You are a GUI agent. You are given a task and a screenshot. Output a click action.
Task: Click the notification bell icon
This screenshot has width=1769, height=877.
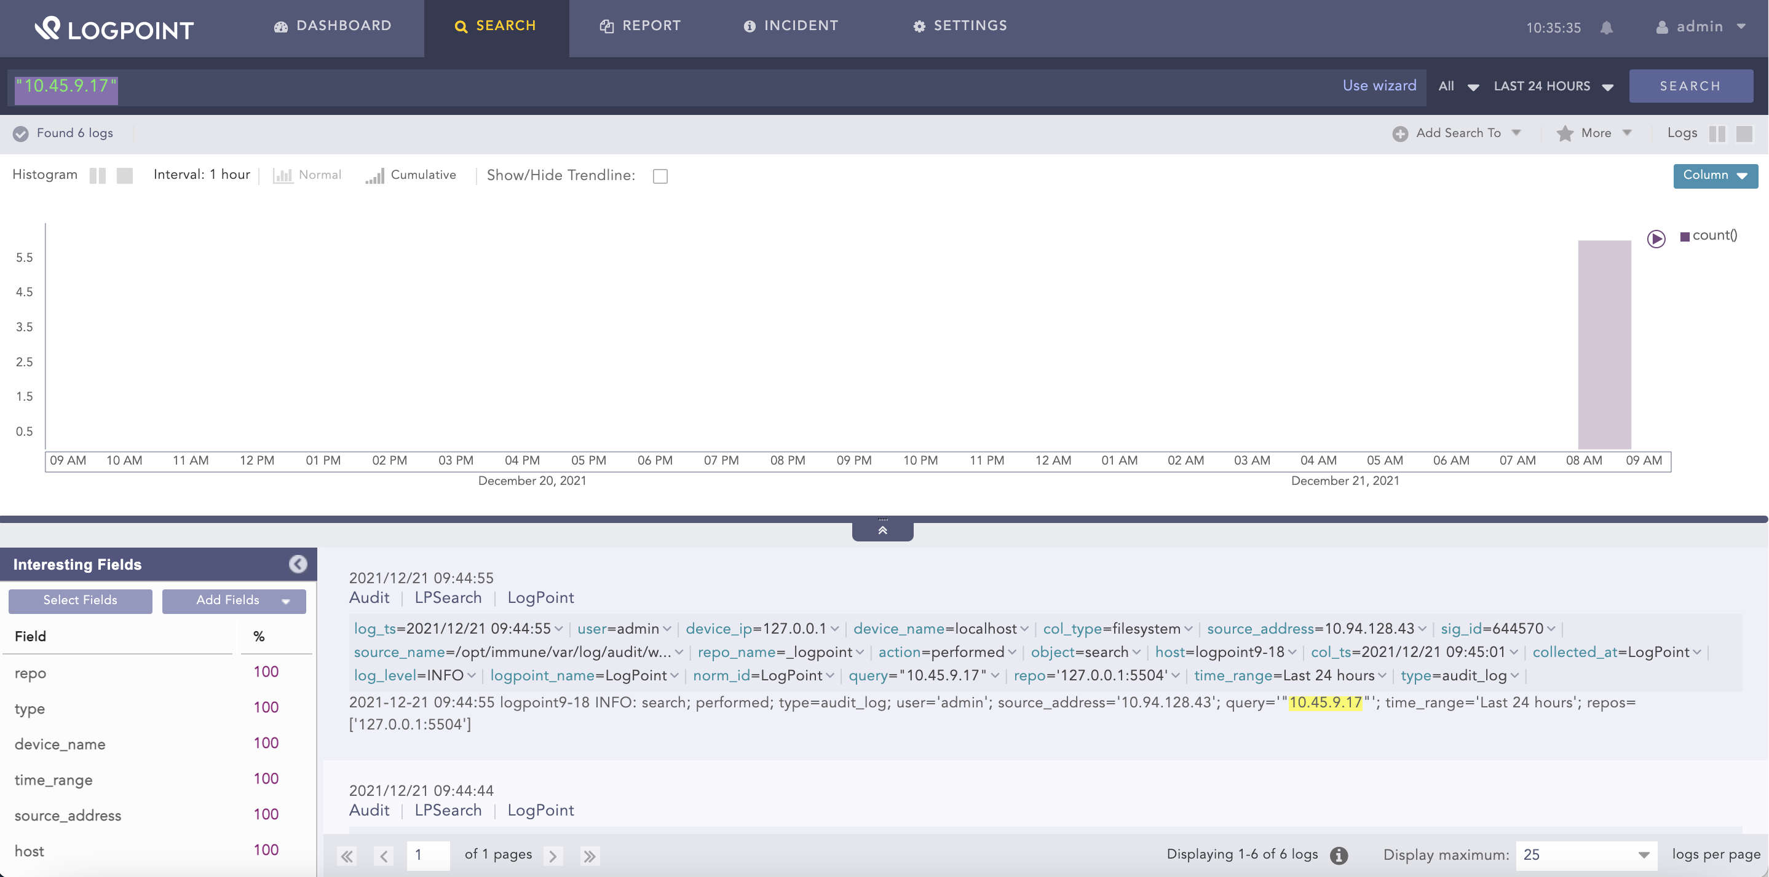1607,28
